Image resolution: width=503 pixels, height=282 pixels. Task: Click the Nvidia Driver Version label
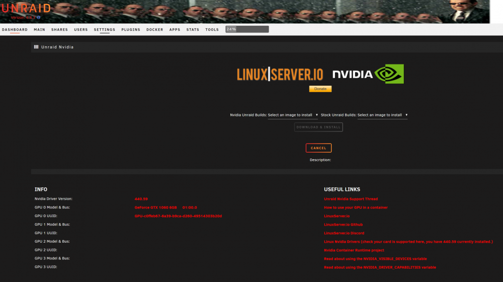[x=54, y=199]
